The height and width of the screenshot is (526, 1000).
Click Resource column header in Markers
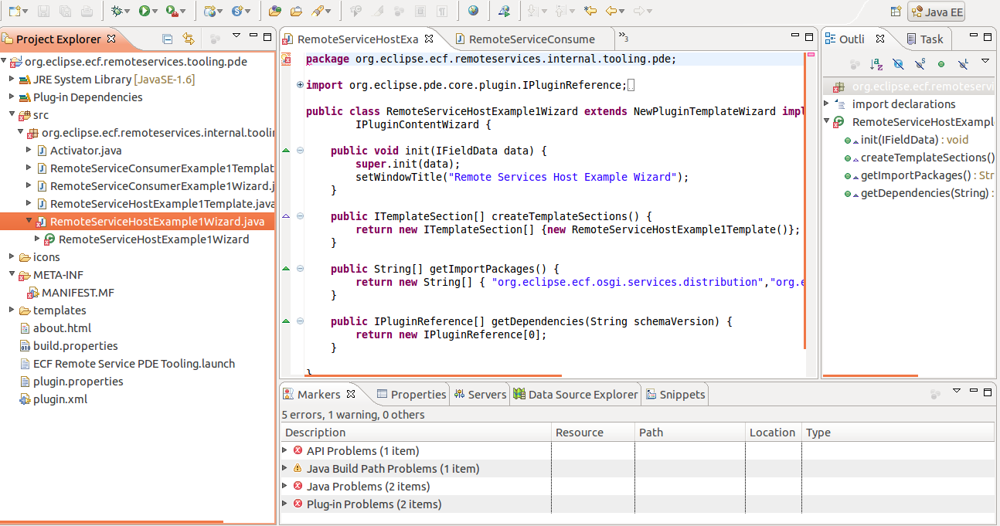coord(593,433)
